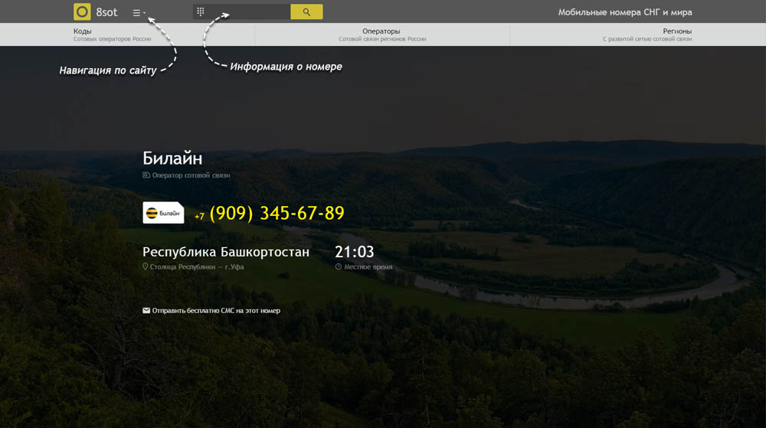Screen dimensions: 766x428
Task: Click the yellow magnifier search button
Action: 306,11
